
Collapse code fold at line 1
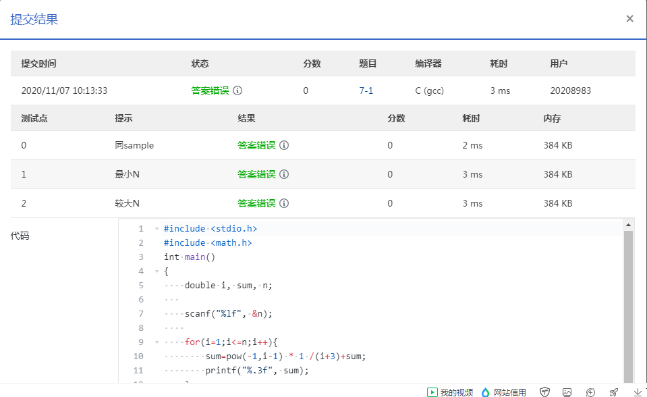pos(157,229)
